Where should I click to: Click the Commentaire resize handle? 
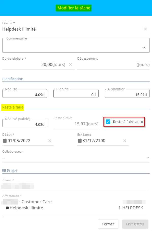145,47
